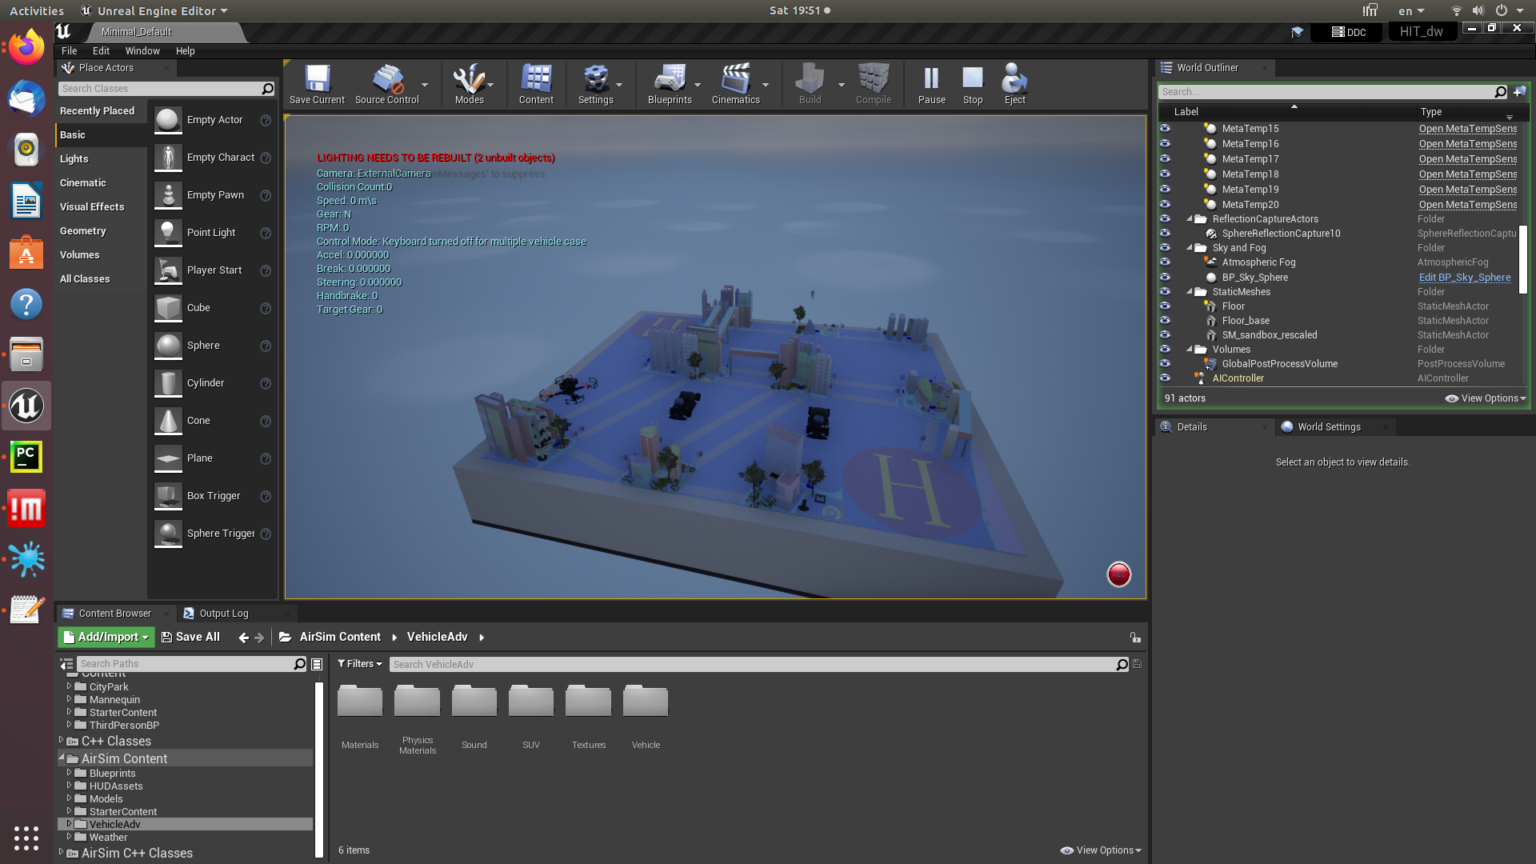
Task: Collapse the AirSim Content tree node
Action: [x=61, y=758]
